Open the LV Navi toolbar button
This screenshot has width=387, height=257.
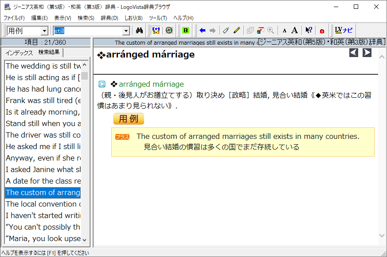(x=344, y=31)
